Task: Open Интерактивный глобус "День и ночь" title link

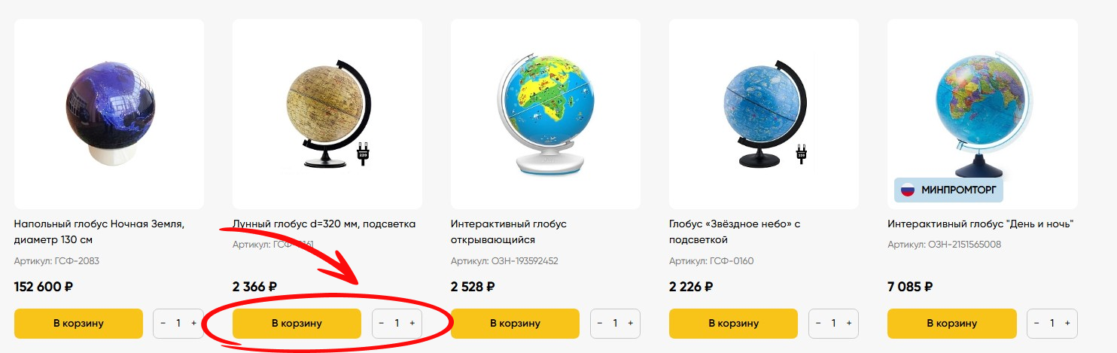Action: click(980, 224)
